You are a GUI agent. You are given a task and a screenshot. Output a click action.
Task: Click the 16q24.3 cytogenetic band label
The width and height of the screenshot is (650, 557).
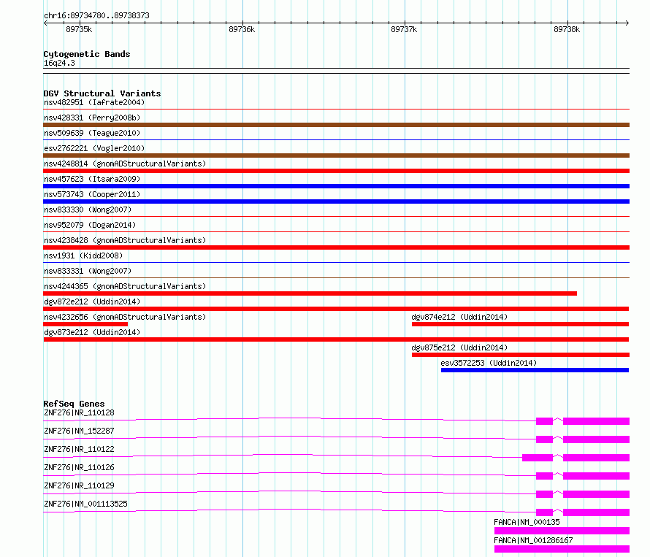click(59, 63)
